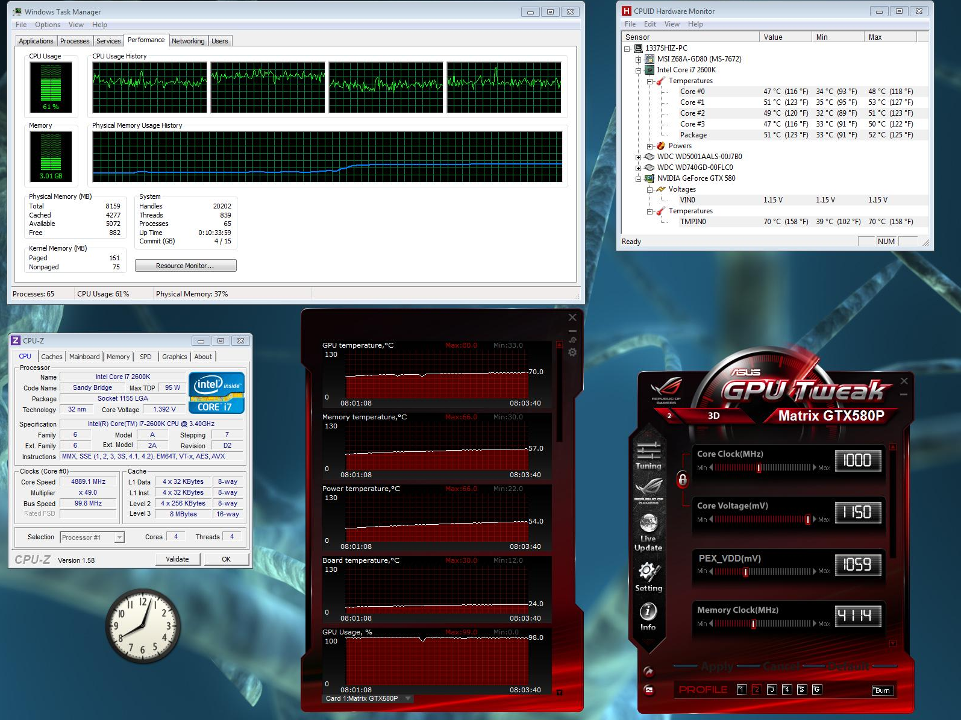Switch to Processes tab in Task Manager
This screenshot has height=720, width=961.
pyautogui.click(x=75, y=41)
